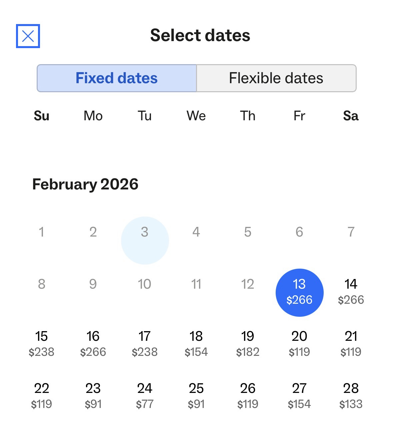This screenshot has width=393, height=427.
Task: Select February 25 date cell
Action: point(196,396)
